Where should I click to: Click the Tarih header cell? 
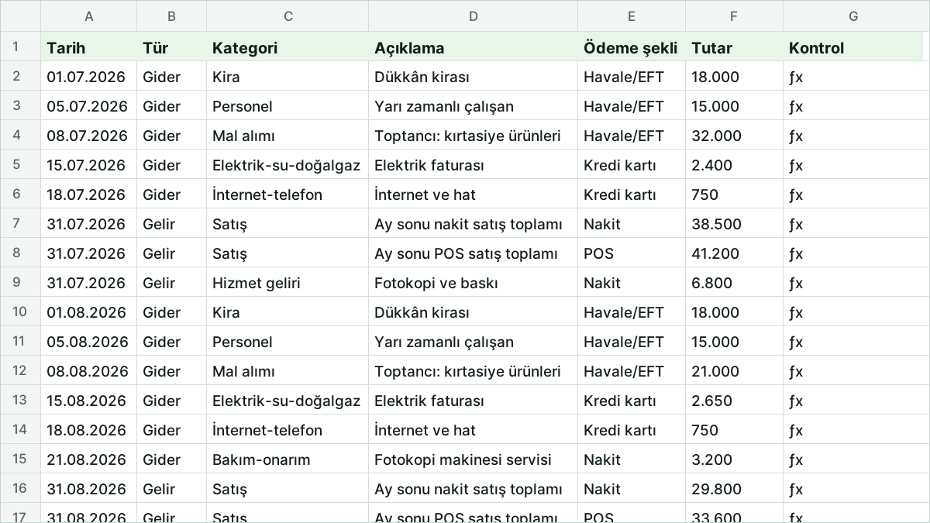coord(88,47)
